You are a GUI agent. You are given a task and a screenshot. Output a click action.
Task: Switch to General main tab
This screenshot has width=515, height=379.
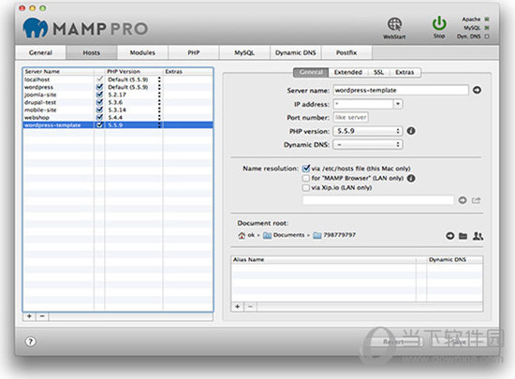pos(40,52)
